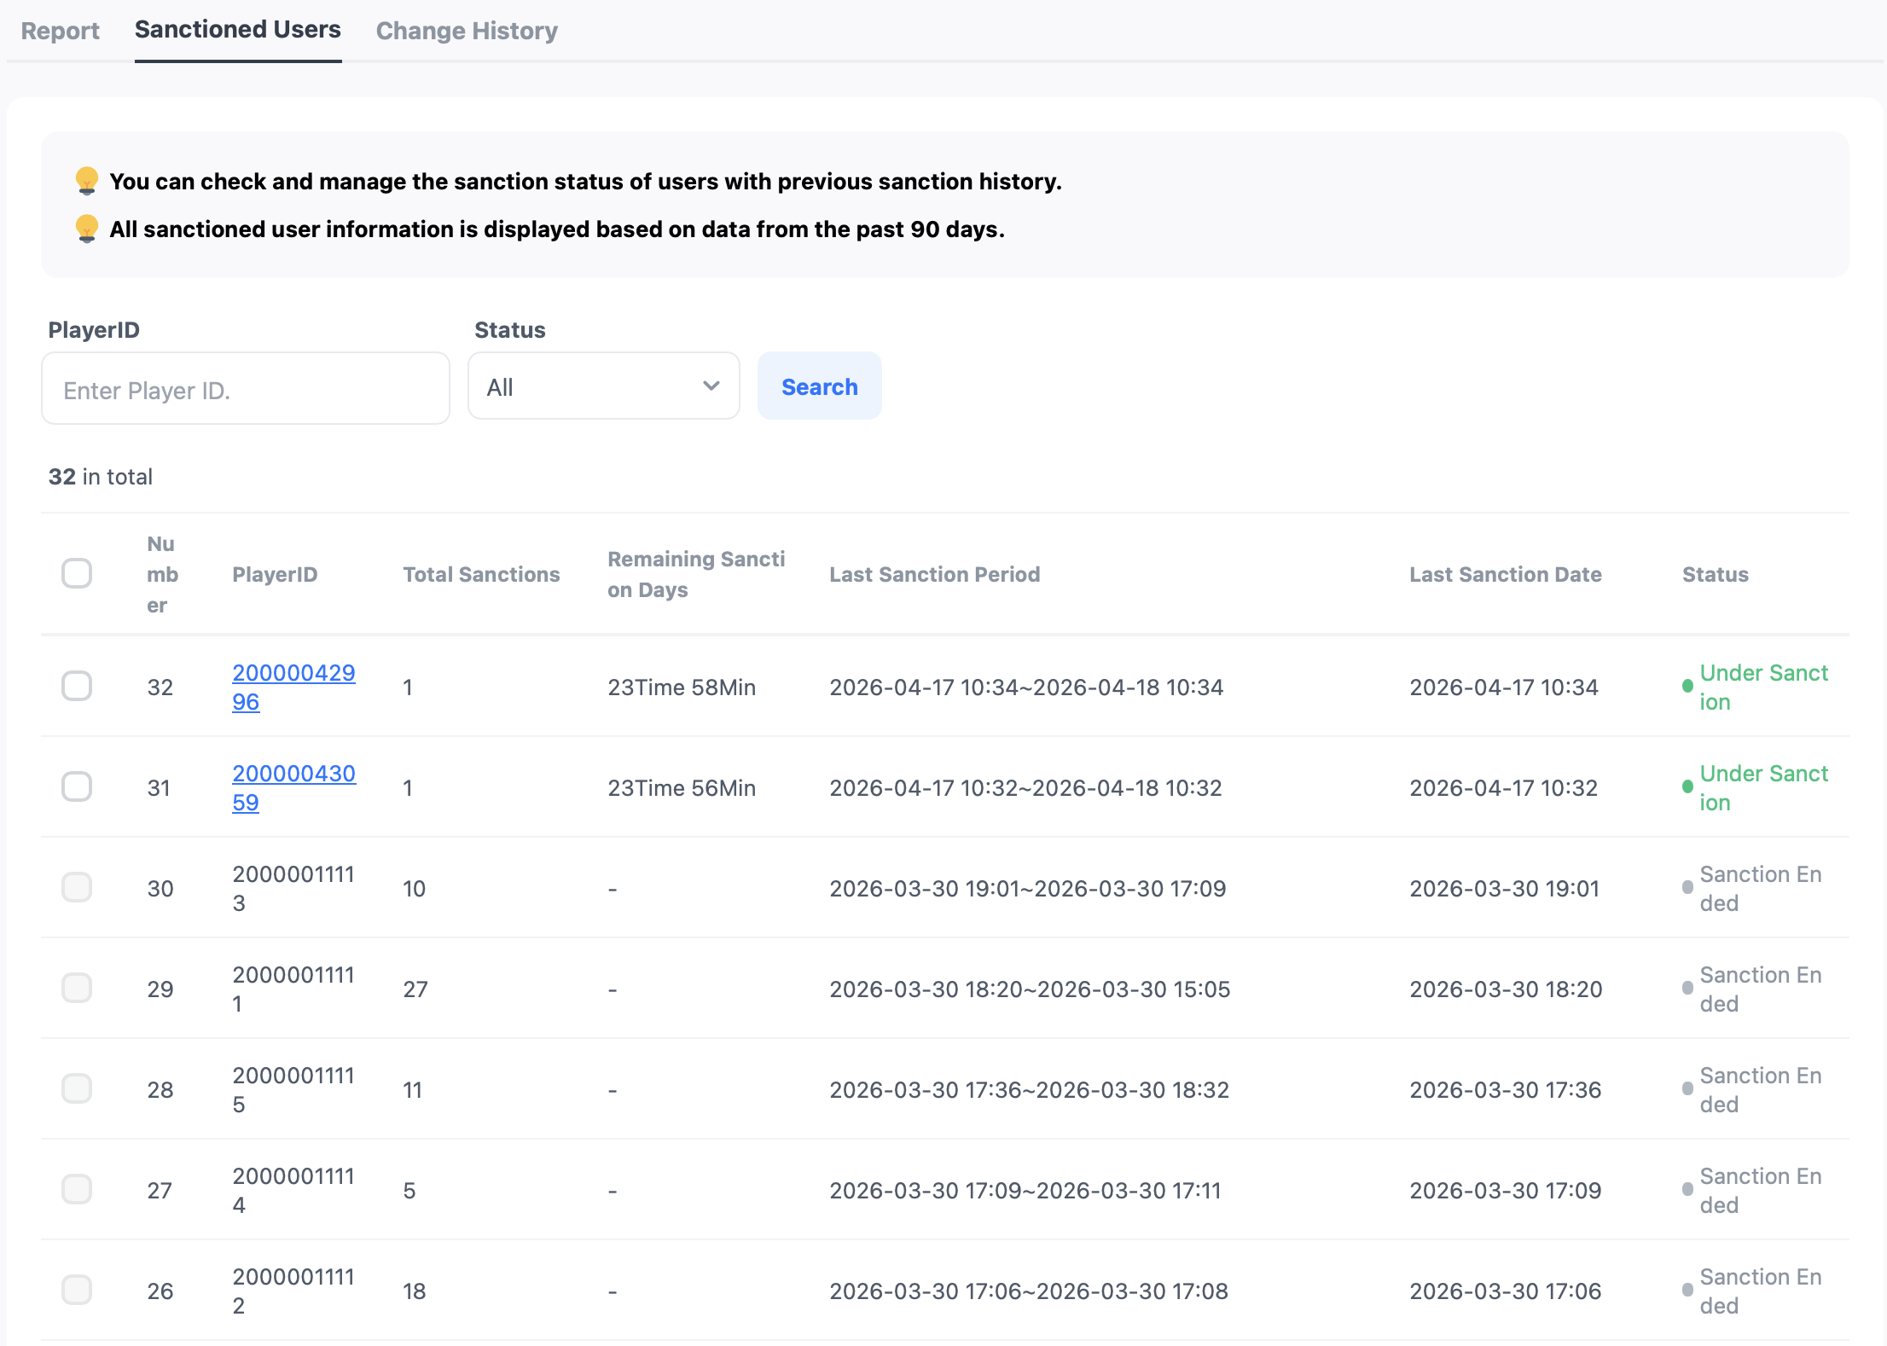Click the green status dot for row 31
Screen dimensions: 1887x1346
1687,787
